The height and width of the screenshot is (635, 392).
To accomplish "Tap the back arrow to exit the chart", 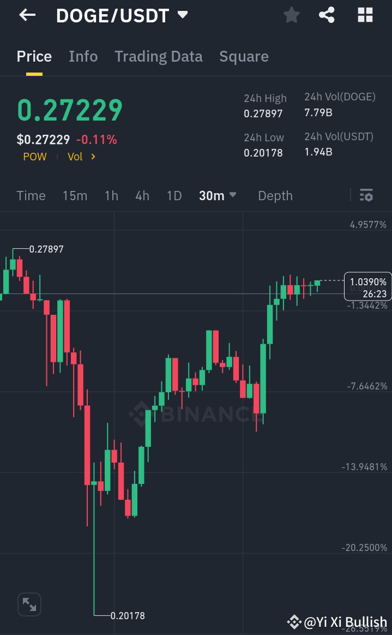I will pos(26,15).
